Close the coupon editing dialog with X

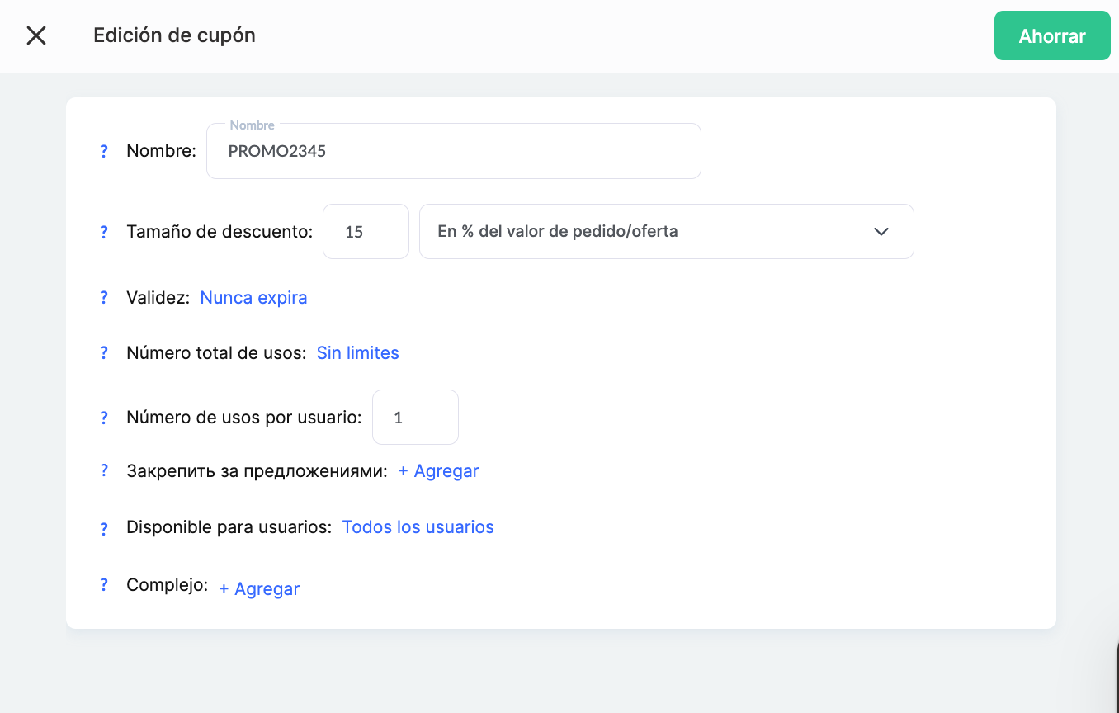[x=36, y=35]
